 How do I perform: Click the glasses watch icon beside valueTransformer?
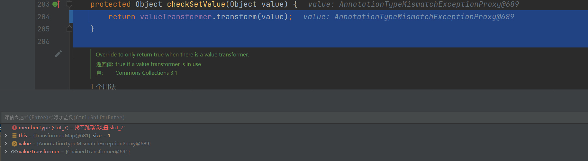tap(14, 152)
